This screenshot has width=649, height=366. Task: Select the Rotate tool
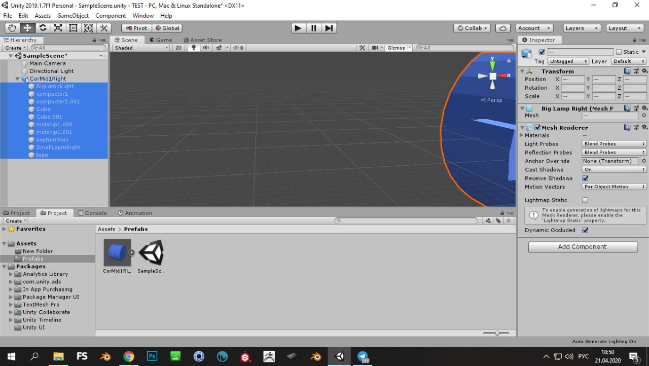pos(43,28)
